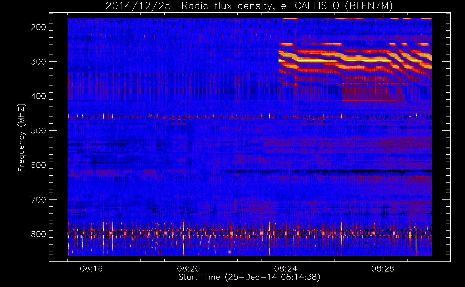The image size is (465, 287).
Task: Click the 08:24 time axis label
Action: point(286,269)
